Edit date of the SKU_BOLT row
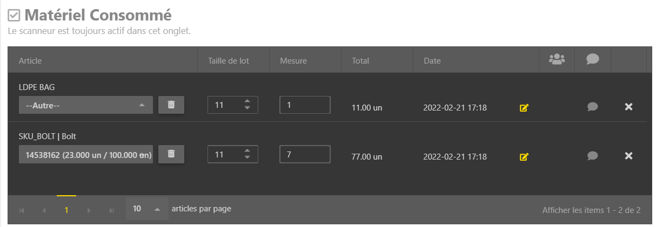This screenshot has width=656, height=227. (524, 157)
